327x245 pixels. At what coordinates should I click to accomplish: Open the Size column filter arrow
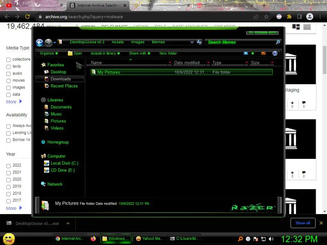tap(272, 63)
